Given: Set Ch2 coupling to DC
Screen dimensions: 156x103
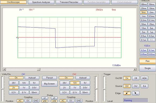Looking at the screenshot, I should click(x=71, y=101).
